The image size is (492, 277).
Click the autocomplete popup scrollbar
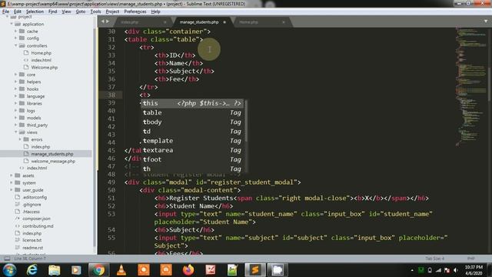click(x=246, y=121)
